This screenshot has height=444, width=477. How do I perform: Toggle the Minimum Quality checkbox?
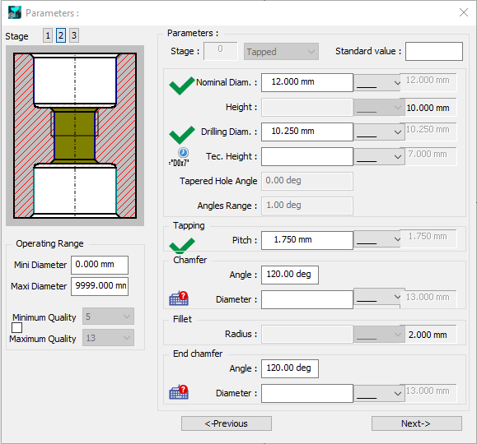click(17, 328)
